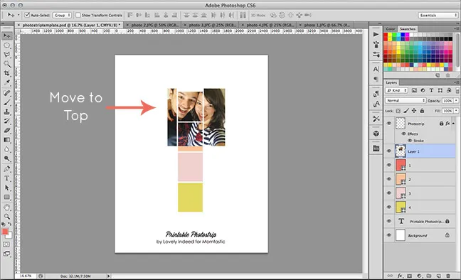Select the Eyedropper tool
This screenshot has width=461, height=280.
click(6, 82)
